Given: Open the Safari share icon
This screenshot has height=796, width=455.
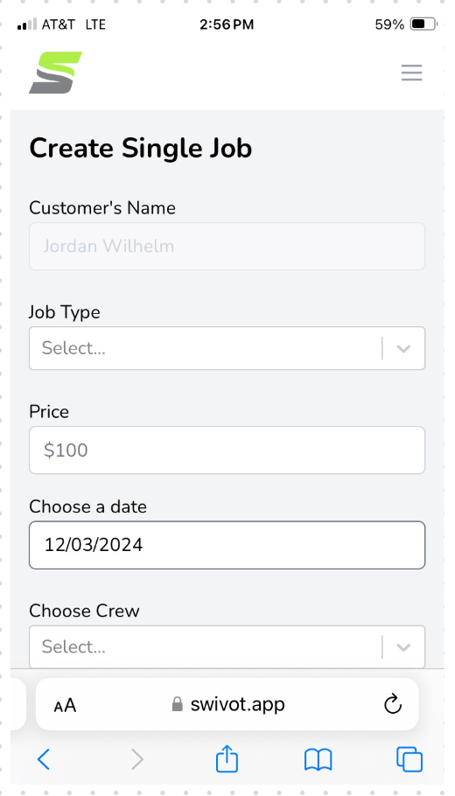Looking at the screenshot, I should coord(227,758).
